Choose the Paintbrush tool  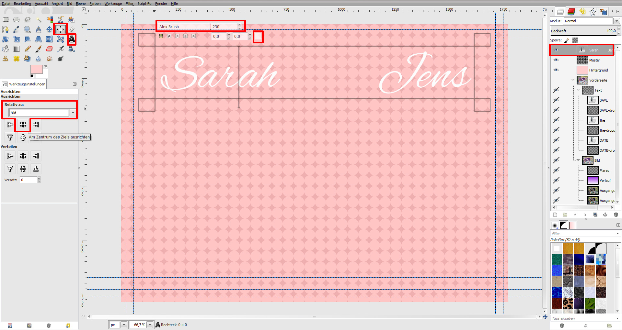click(x=38, y=49)
